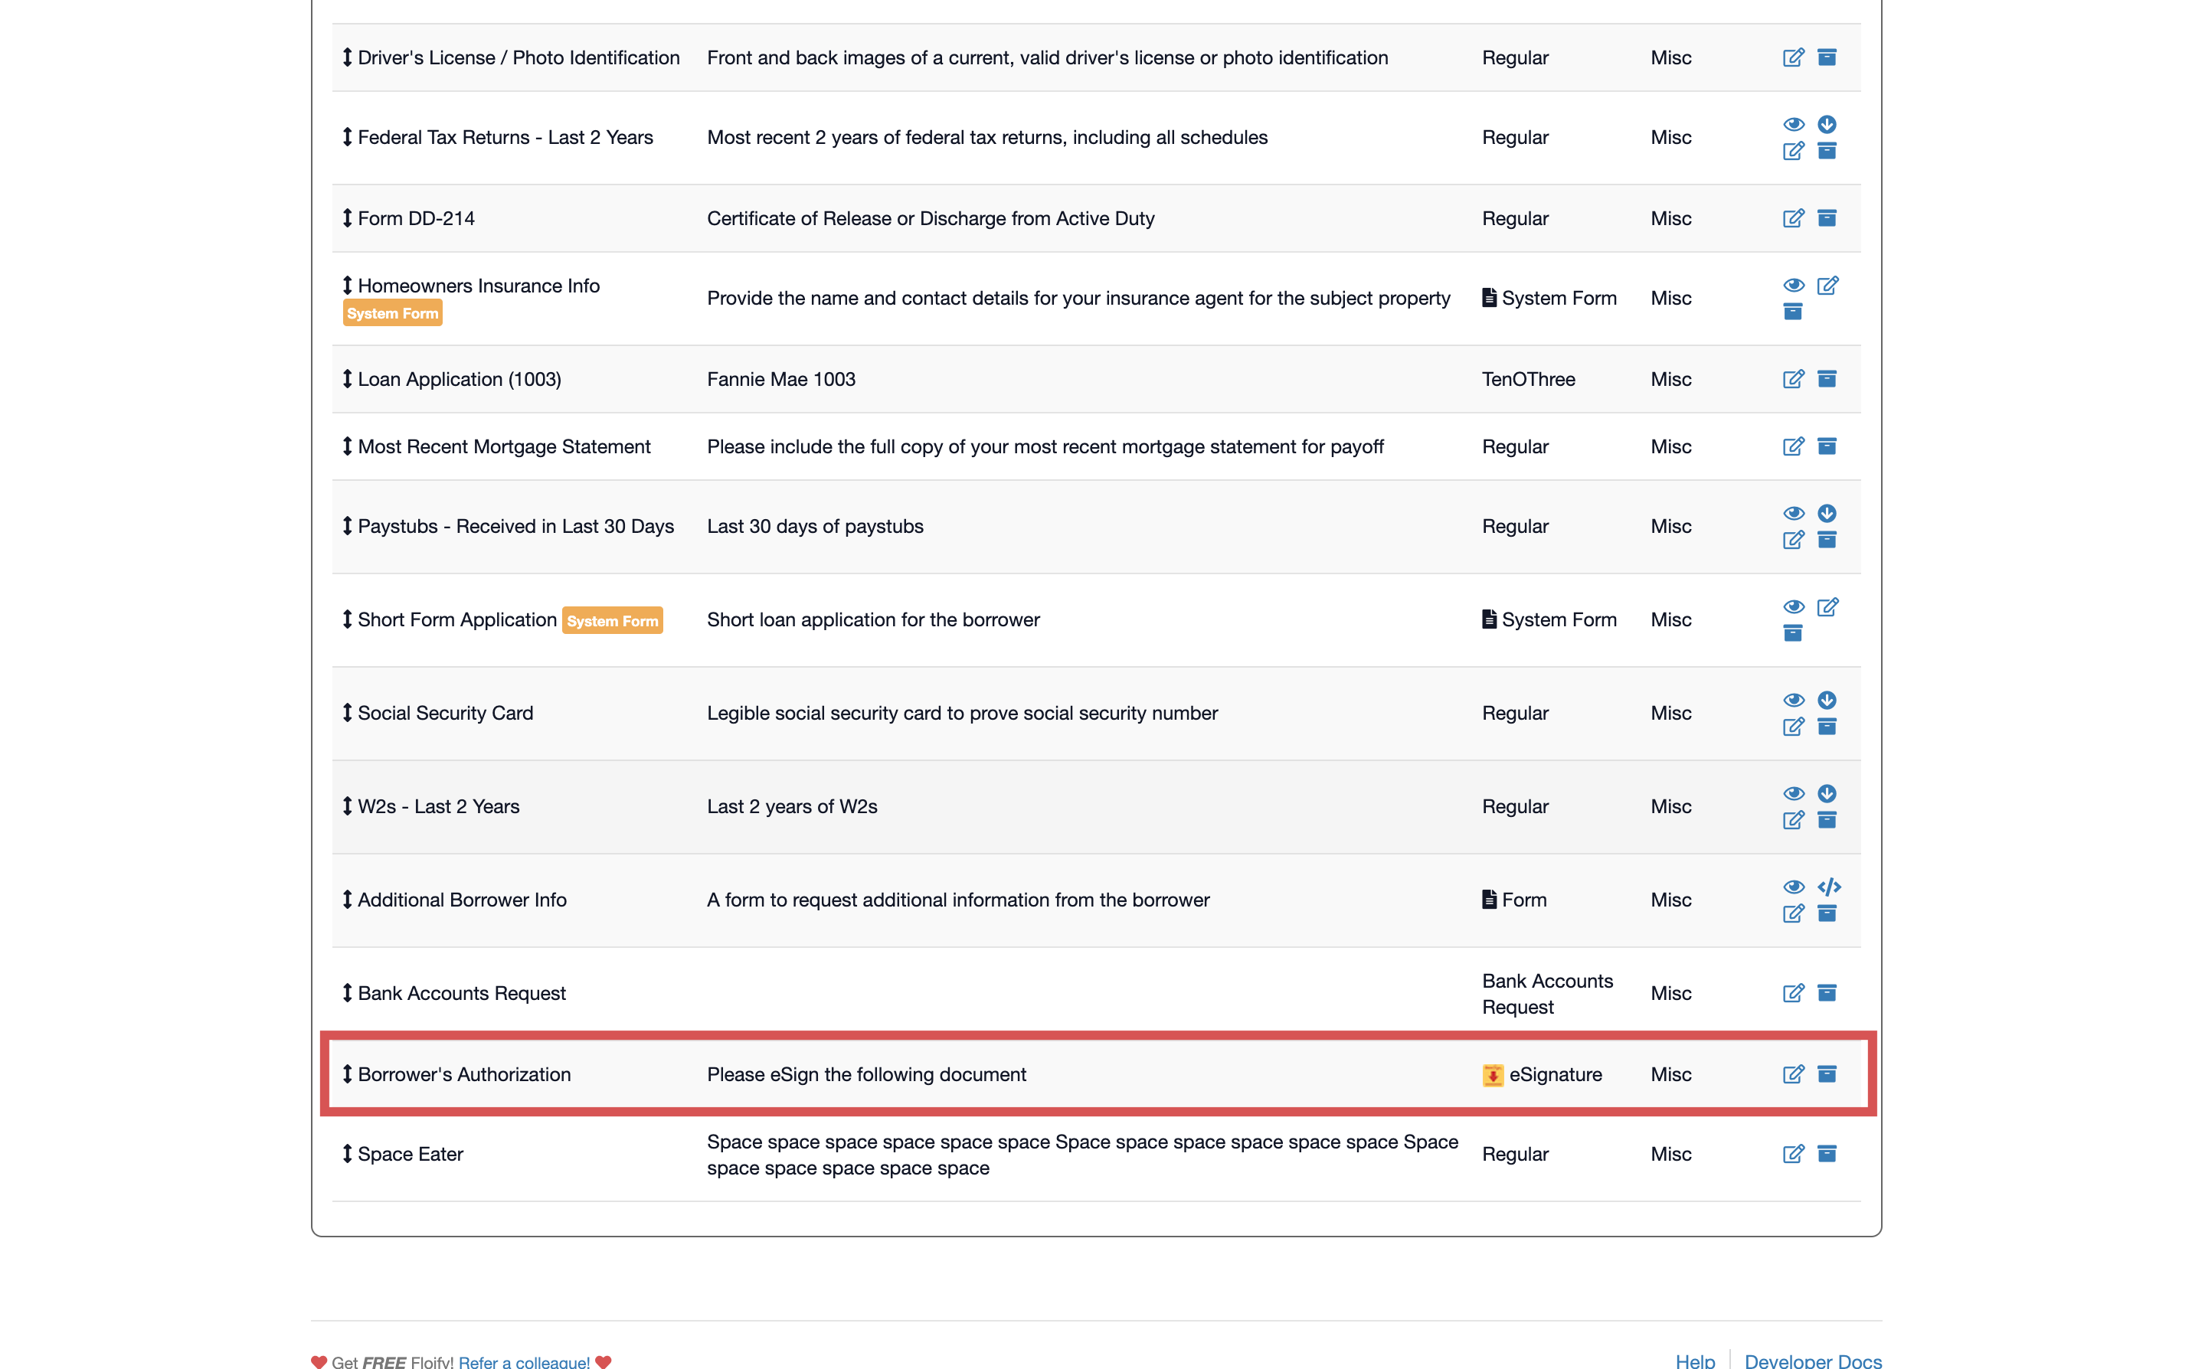Click the reorder handle beside Space Eater
2192x1369 pixels.
347,1154
